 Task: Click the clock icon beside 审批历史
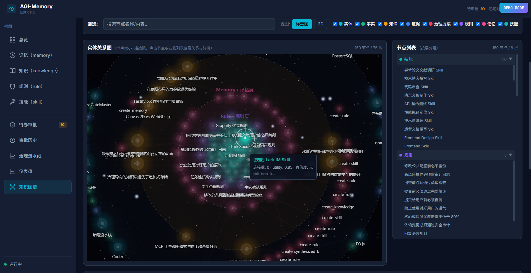tap(12, 140)
